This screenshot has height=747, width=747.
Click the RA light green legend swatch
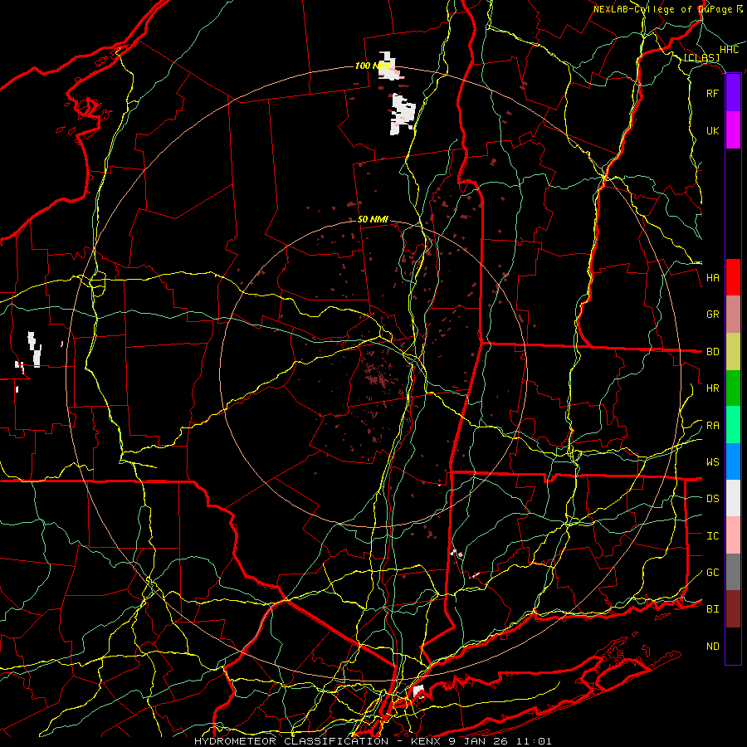(733, 425)
